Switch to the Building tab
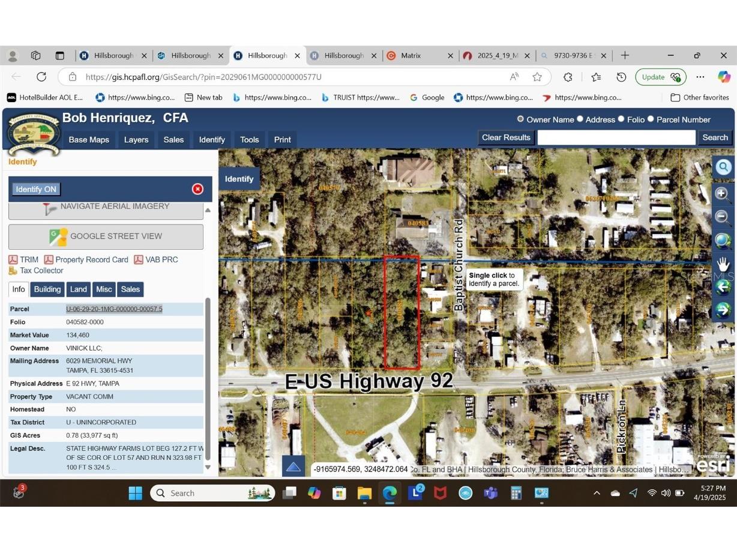The image size is (737, 553). [x=47, y=289]
